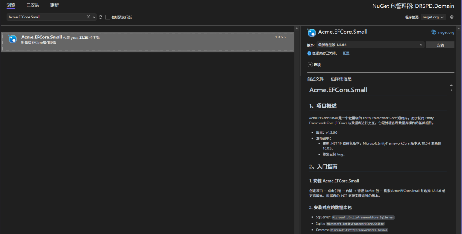Click the info icon for source mapping
This screenshot has height=234, width=462.
(309, 53)
